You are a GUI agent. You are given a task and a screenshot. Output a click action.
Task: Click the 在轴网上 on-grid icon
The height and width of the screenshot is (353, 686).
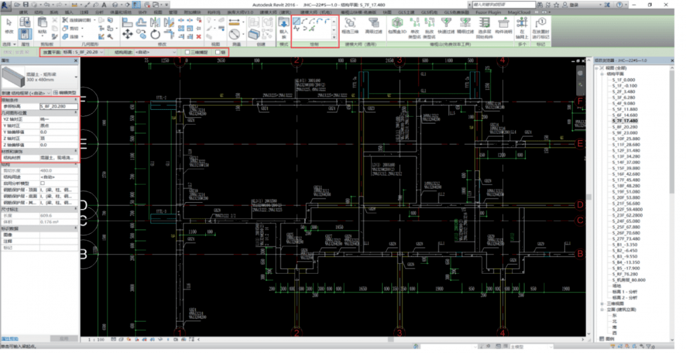coord(520,25)
